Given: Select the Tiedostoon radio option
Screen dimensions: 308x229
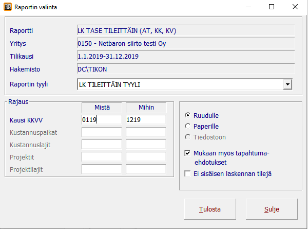Looking at the screenshot, I should click(x=188, y=137).
